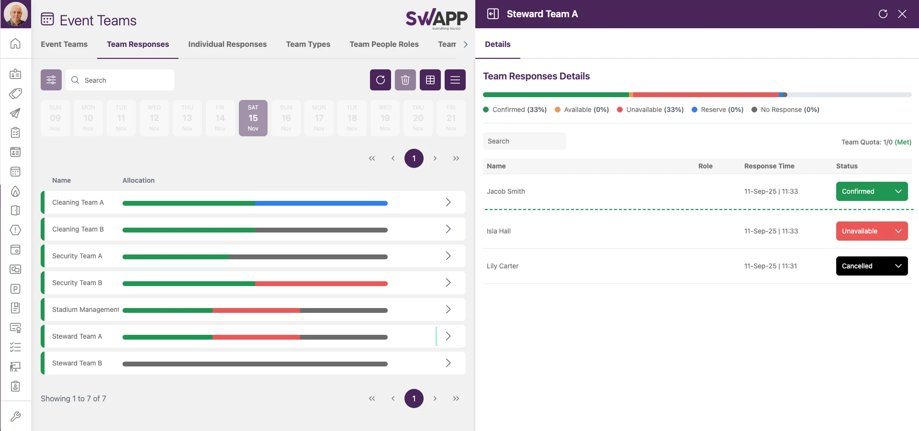Expand the Cleaning Team A row
This screenshot has height=431, width=919.
[448, 202]
